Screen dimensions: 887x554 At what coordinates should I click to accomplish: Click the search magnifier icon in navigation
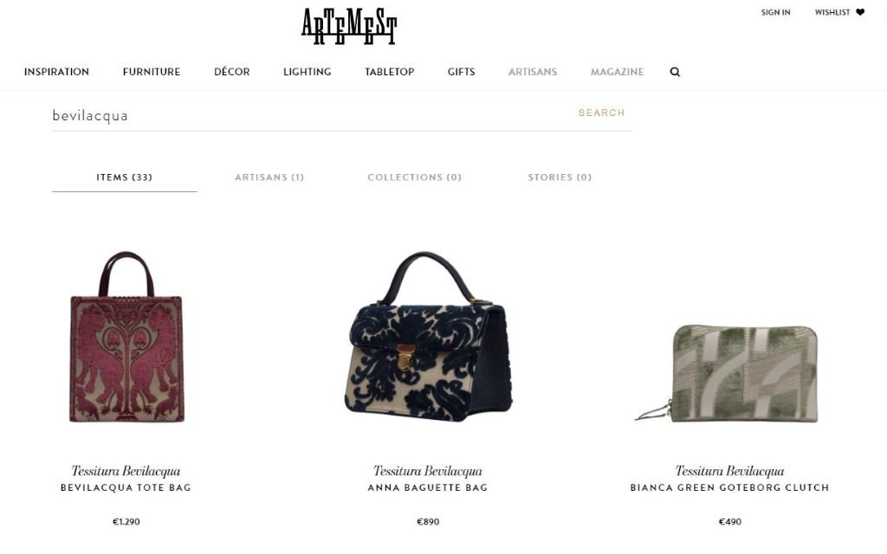[x=675, y=72]
